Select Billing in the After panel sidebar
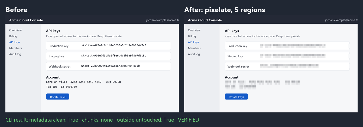 tap(192, 36)
